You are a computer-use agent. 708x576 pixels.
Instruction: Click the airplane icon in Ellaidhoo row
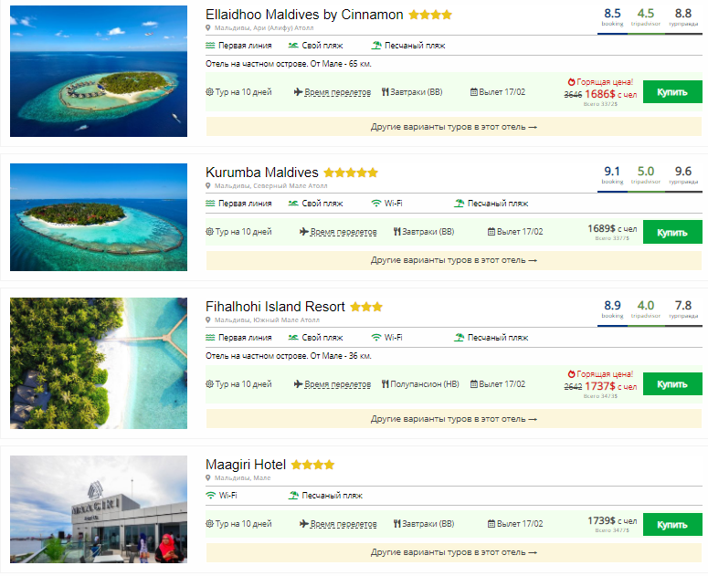tap(299, 92)
